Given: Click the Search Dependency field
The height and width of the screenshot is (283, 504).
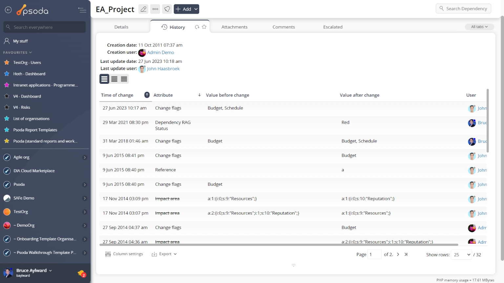Looking at the screenshot, I should point(463,9).
